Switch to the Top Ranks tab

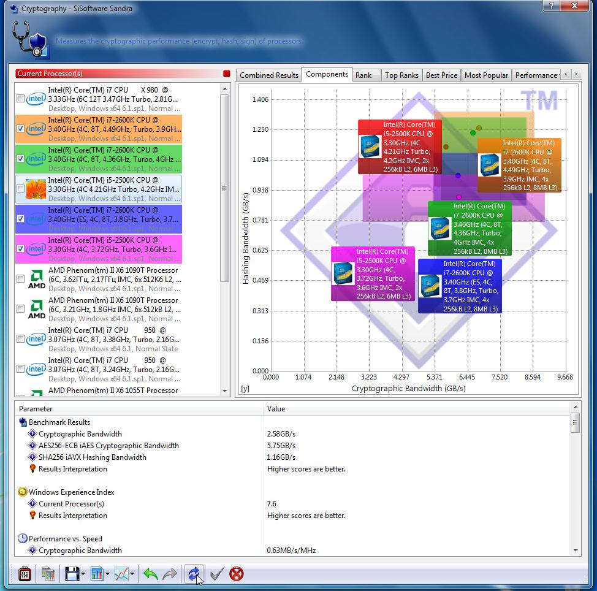401,75
